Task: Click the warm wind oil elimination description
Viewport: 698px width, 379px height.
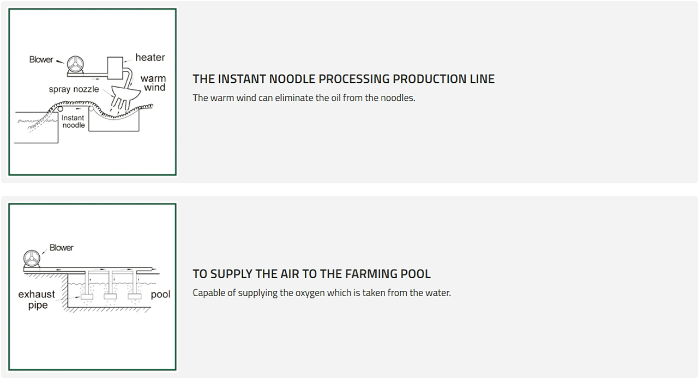Action: (304, 98)
